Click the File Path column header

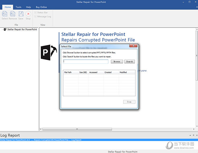pos(71,72)
